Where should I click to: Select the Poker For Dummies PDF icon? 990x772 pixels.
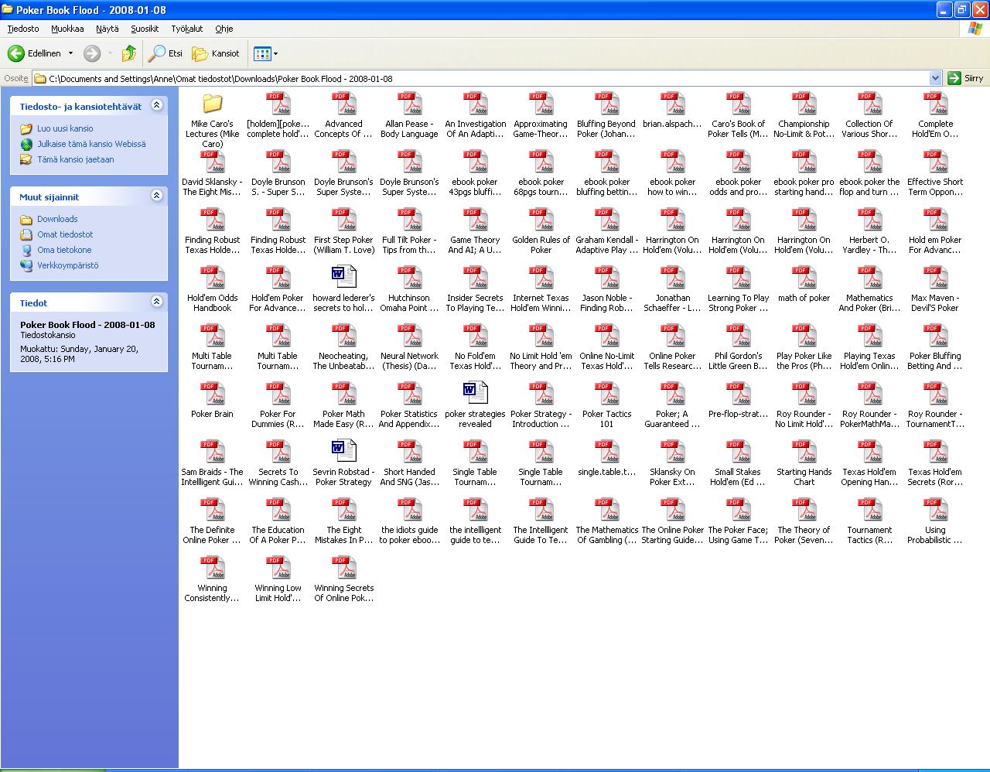tap(278, 394)
